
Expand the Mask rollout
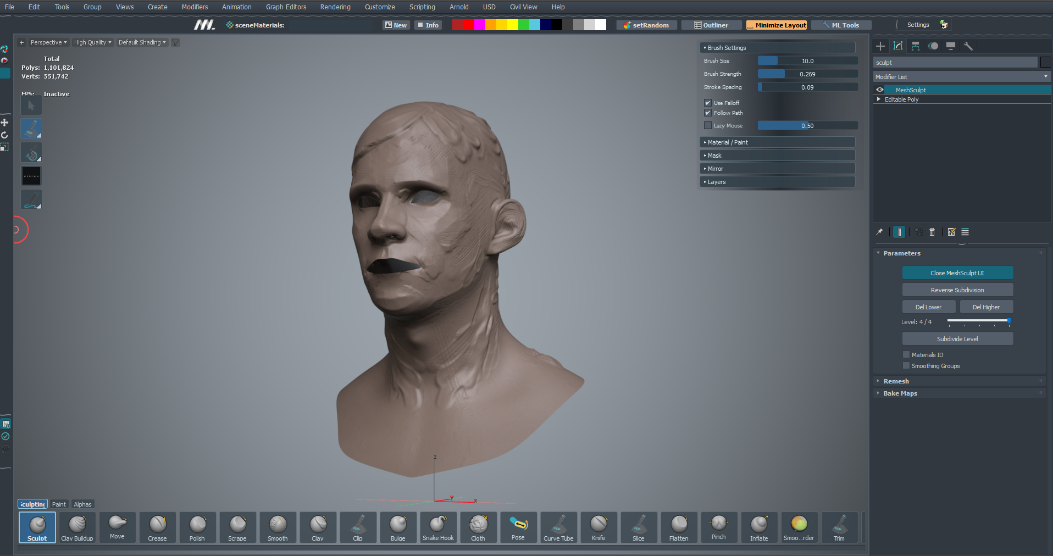point(778,155)
